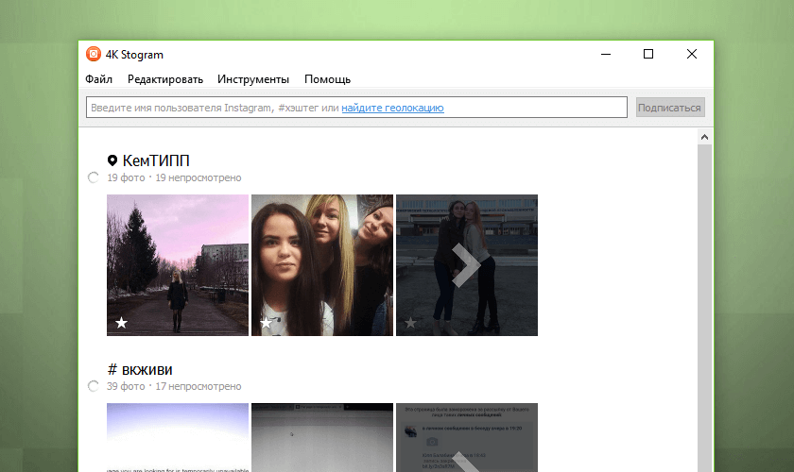Follow the найдите геолокацию link
This screenshot has width=794, height=472.
coord(392,108)
